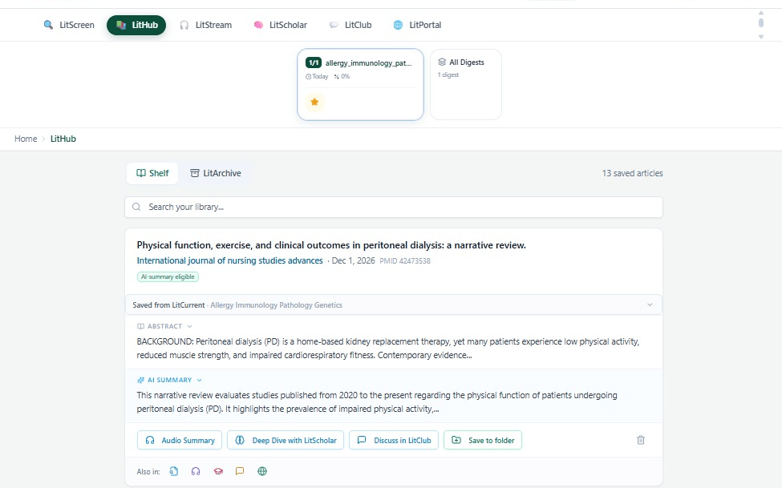The image size is (782, 488).
Task: Collapse the ABSTRACT section chevron
Action: click(x=189, y=326)
